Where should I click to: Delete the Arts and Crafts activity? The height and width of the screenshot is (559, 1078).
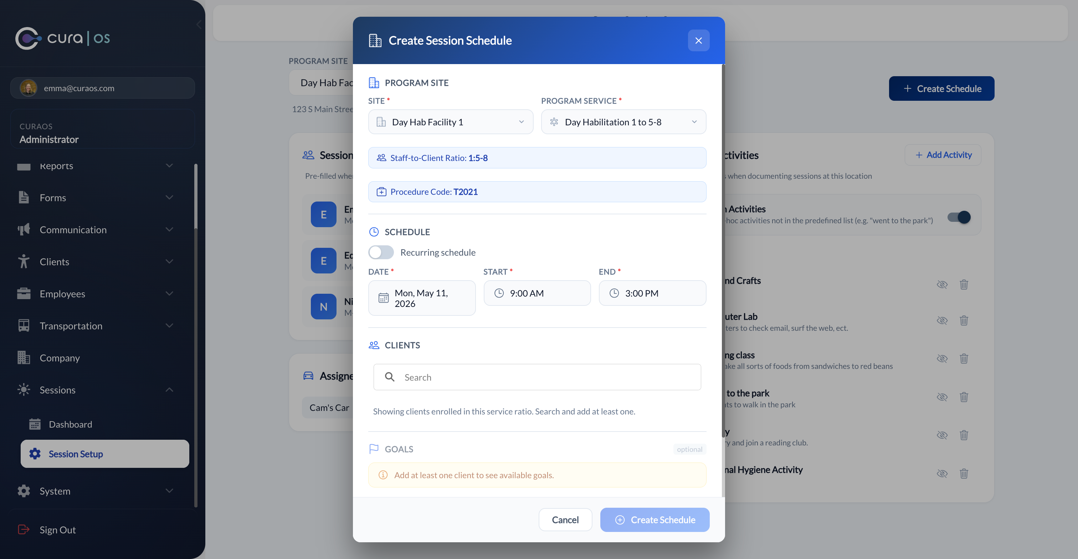(963, 284)
